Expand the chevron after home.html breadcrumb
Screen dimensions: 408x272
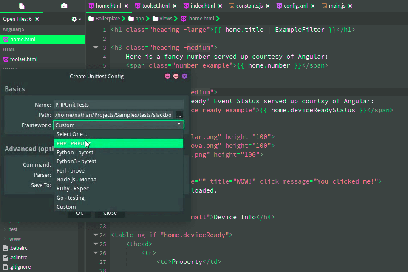click(218, 18)
